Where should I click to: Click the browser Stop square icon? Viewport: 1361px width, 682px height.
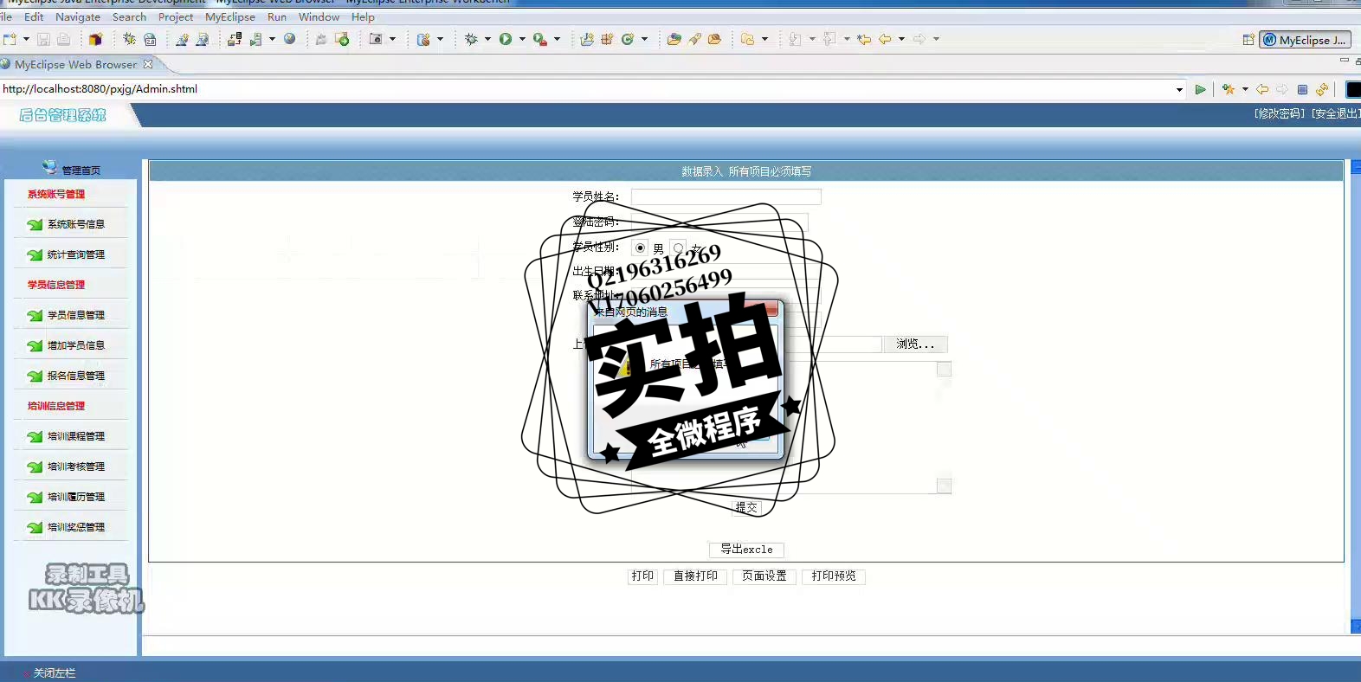[1302, 89]
